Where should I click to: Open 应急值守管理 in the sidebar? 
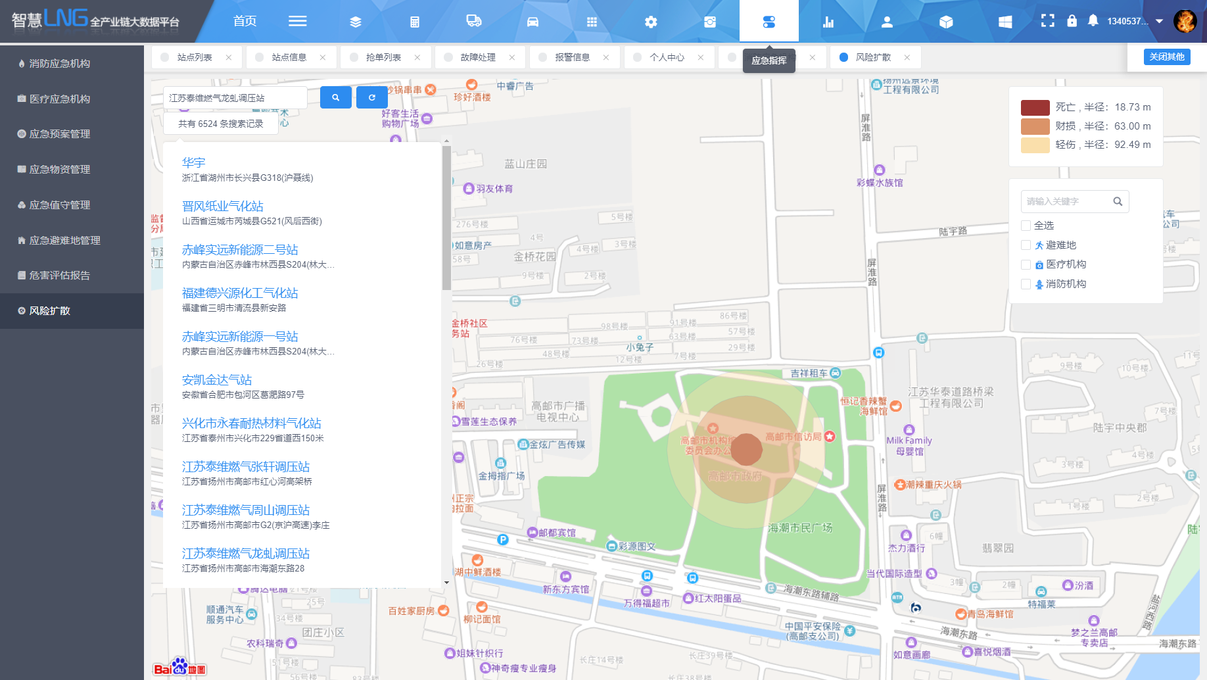72,205
